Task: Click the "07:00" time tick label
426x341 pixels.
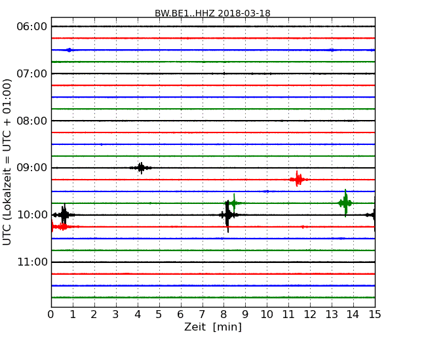Action: click(x=32, y=73)
